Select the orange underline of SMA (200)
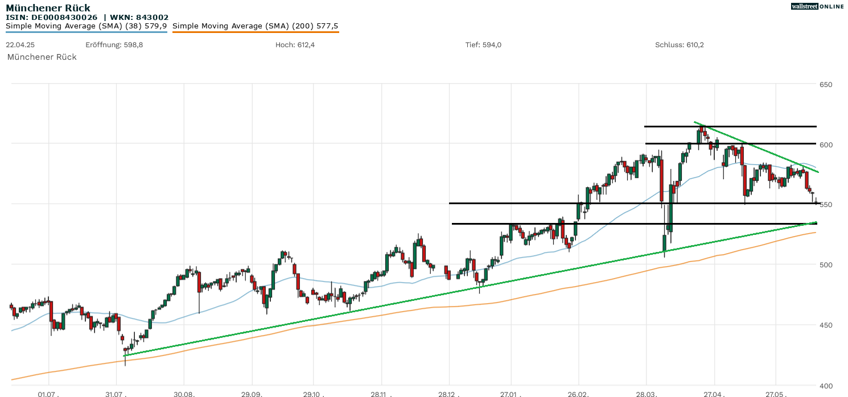The image size is (848, 397). click(255, 32)
